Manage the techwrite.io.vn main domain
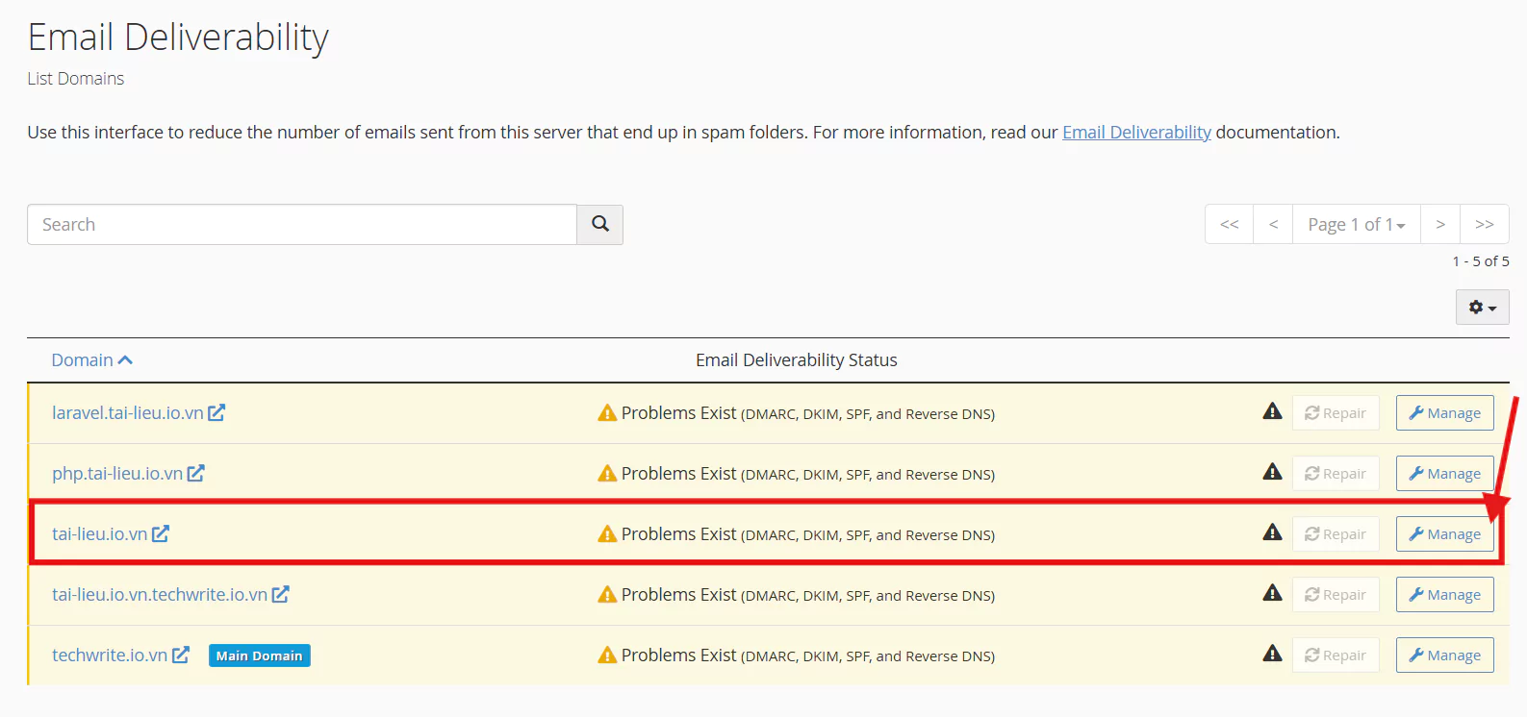Image resolution: width=1527 pixels, height=717 pixels. coord(1444,655)
